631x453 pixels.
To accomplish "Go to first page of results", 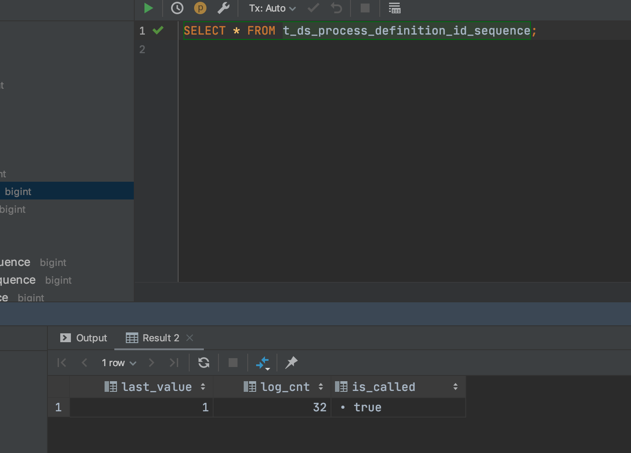I will 62,363.
